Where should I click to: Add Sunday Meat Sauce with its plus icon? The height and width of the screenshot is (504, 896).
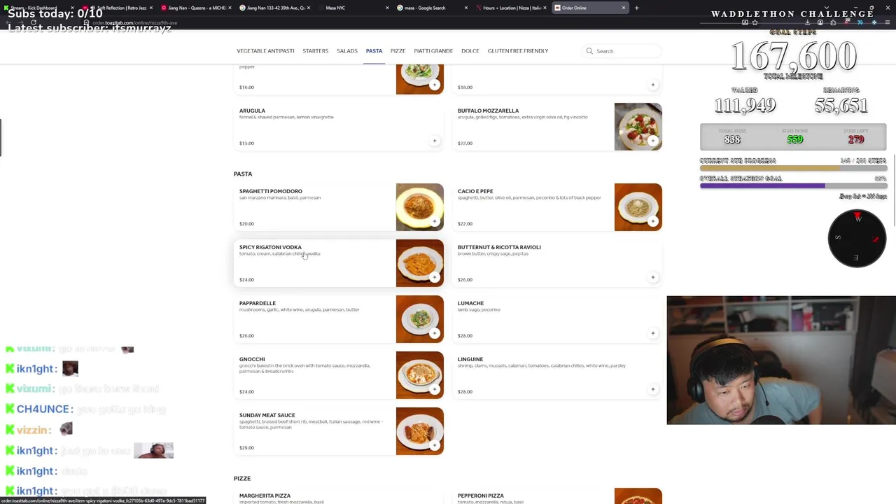pos(435,445)
